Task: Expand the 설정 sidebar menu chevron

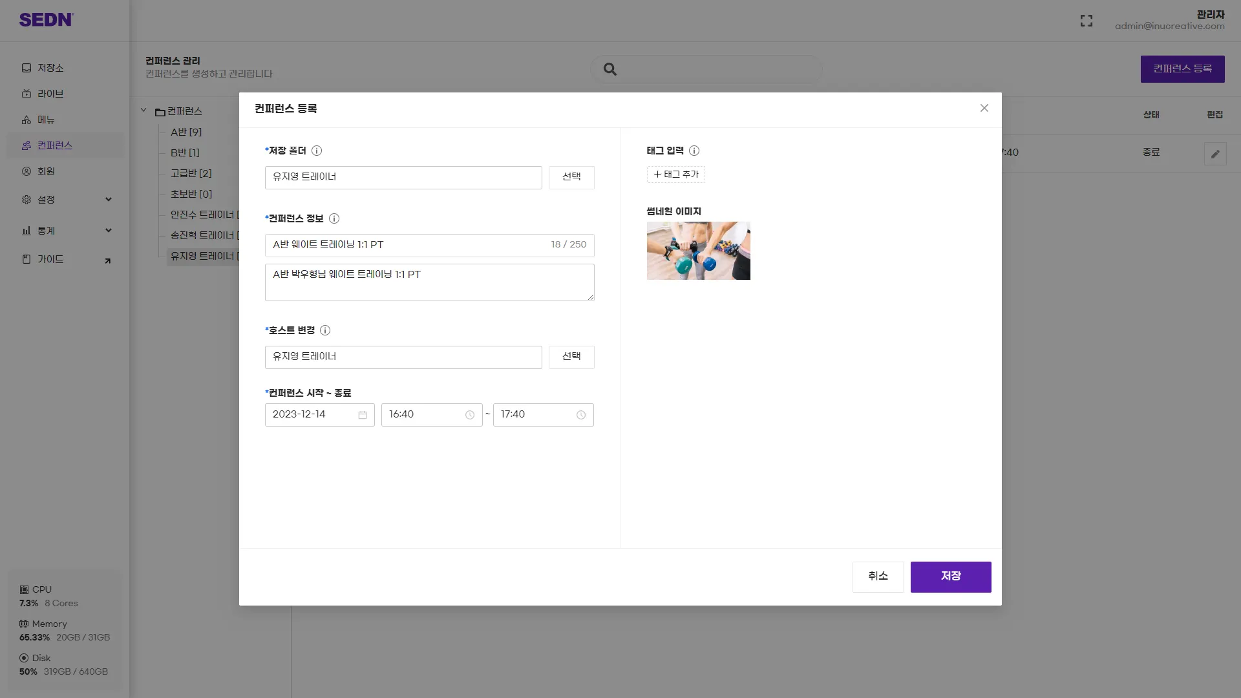Action: [x=109, y=200]
